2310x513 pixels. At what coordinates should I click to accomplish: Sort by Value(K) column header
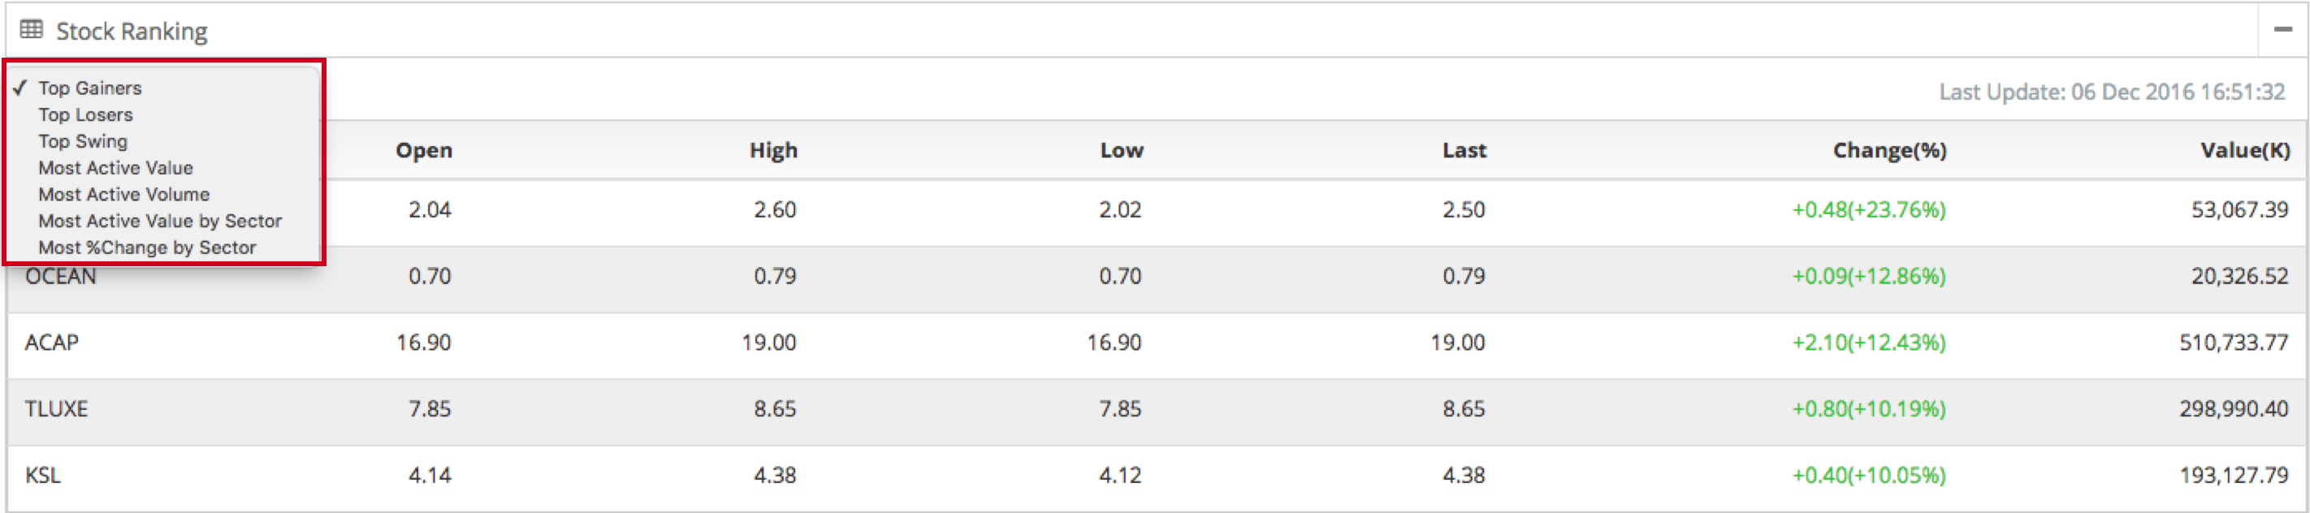(2243, 151)
